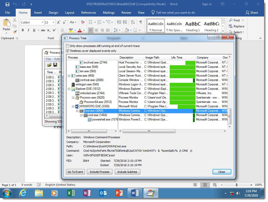The width and height of the screenshot is (268, 202).
Task: Click the Save icon in Word title bar
Action: [7, 4]
